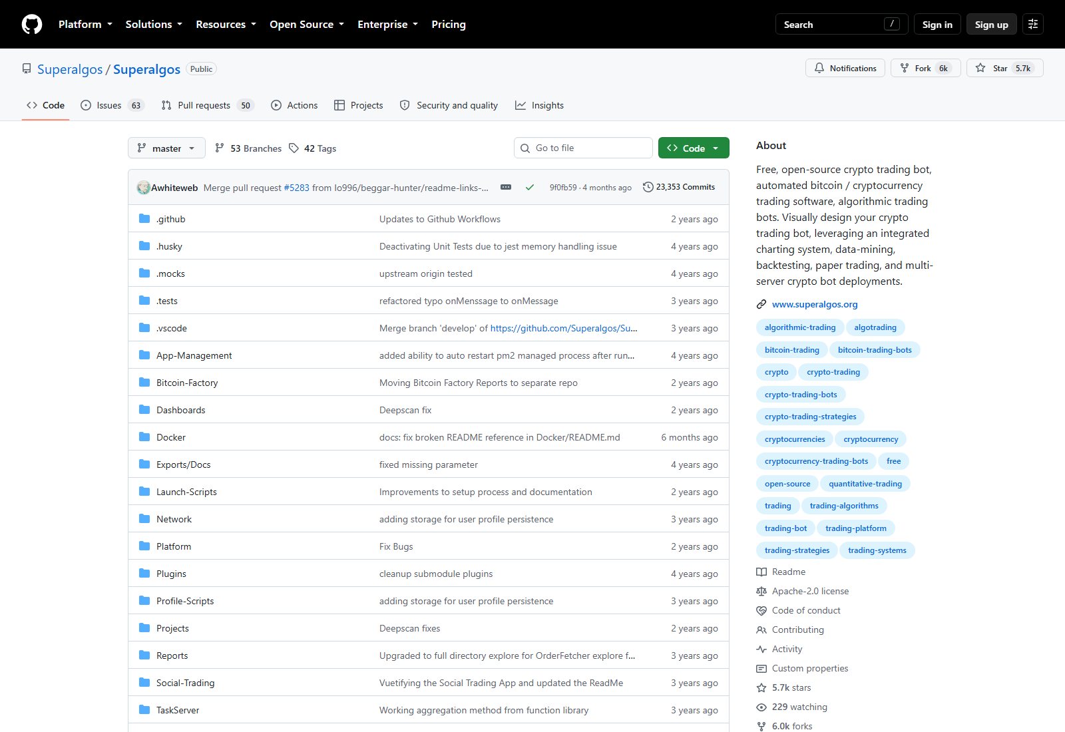Open the GitHub home logo
The height and width of the screenshot is (732, 1065).
coord(32,25)
